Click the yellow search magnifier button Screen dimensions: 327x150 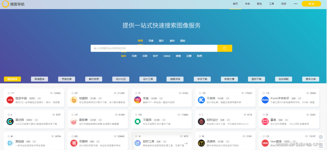click(225, 48)
